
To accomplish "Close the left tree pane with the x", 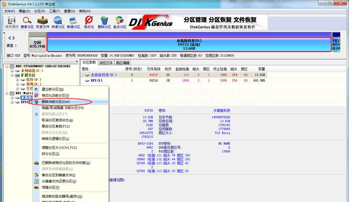I will tap(77, 62).
